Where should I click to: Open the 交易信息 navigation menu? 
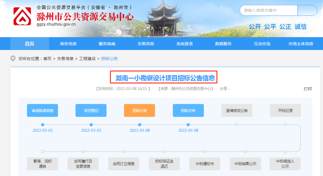point(146,44)
